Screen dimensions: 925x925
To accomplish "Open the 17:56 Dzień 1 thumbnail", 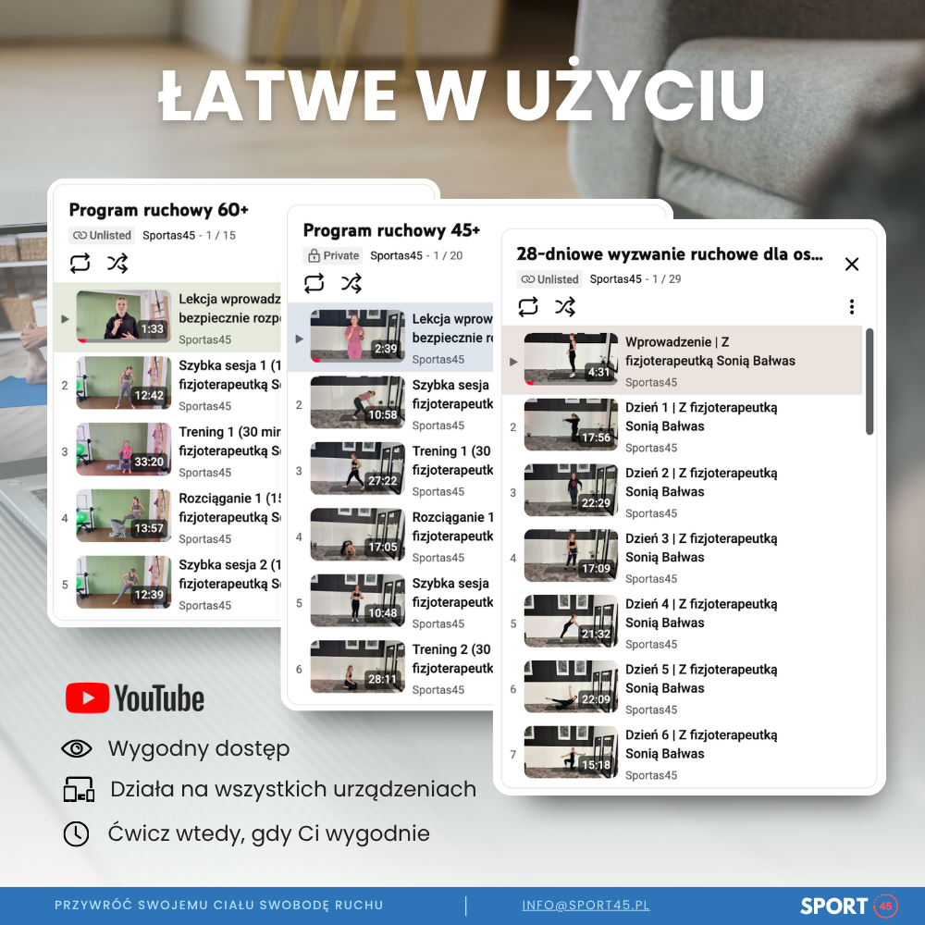I will click(x=571, y=425).
